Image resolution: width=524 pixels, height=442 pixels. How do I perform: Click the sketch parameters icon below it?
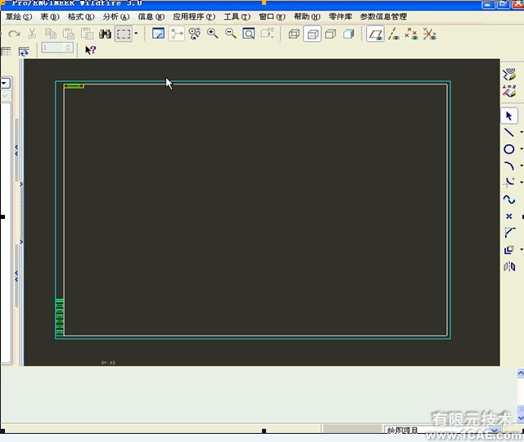pyautogui.click(x=509, y=91)
